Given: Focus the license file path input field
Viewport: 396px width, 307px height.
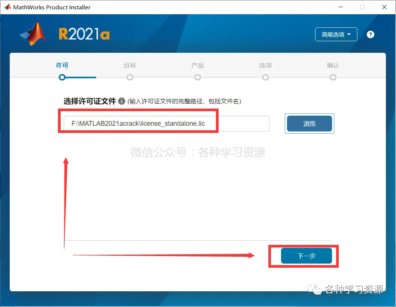Looking at the screenshot, I should [x=167, y=124].
